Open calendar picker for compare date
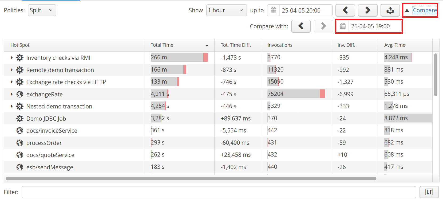 [x=343, y=26]
